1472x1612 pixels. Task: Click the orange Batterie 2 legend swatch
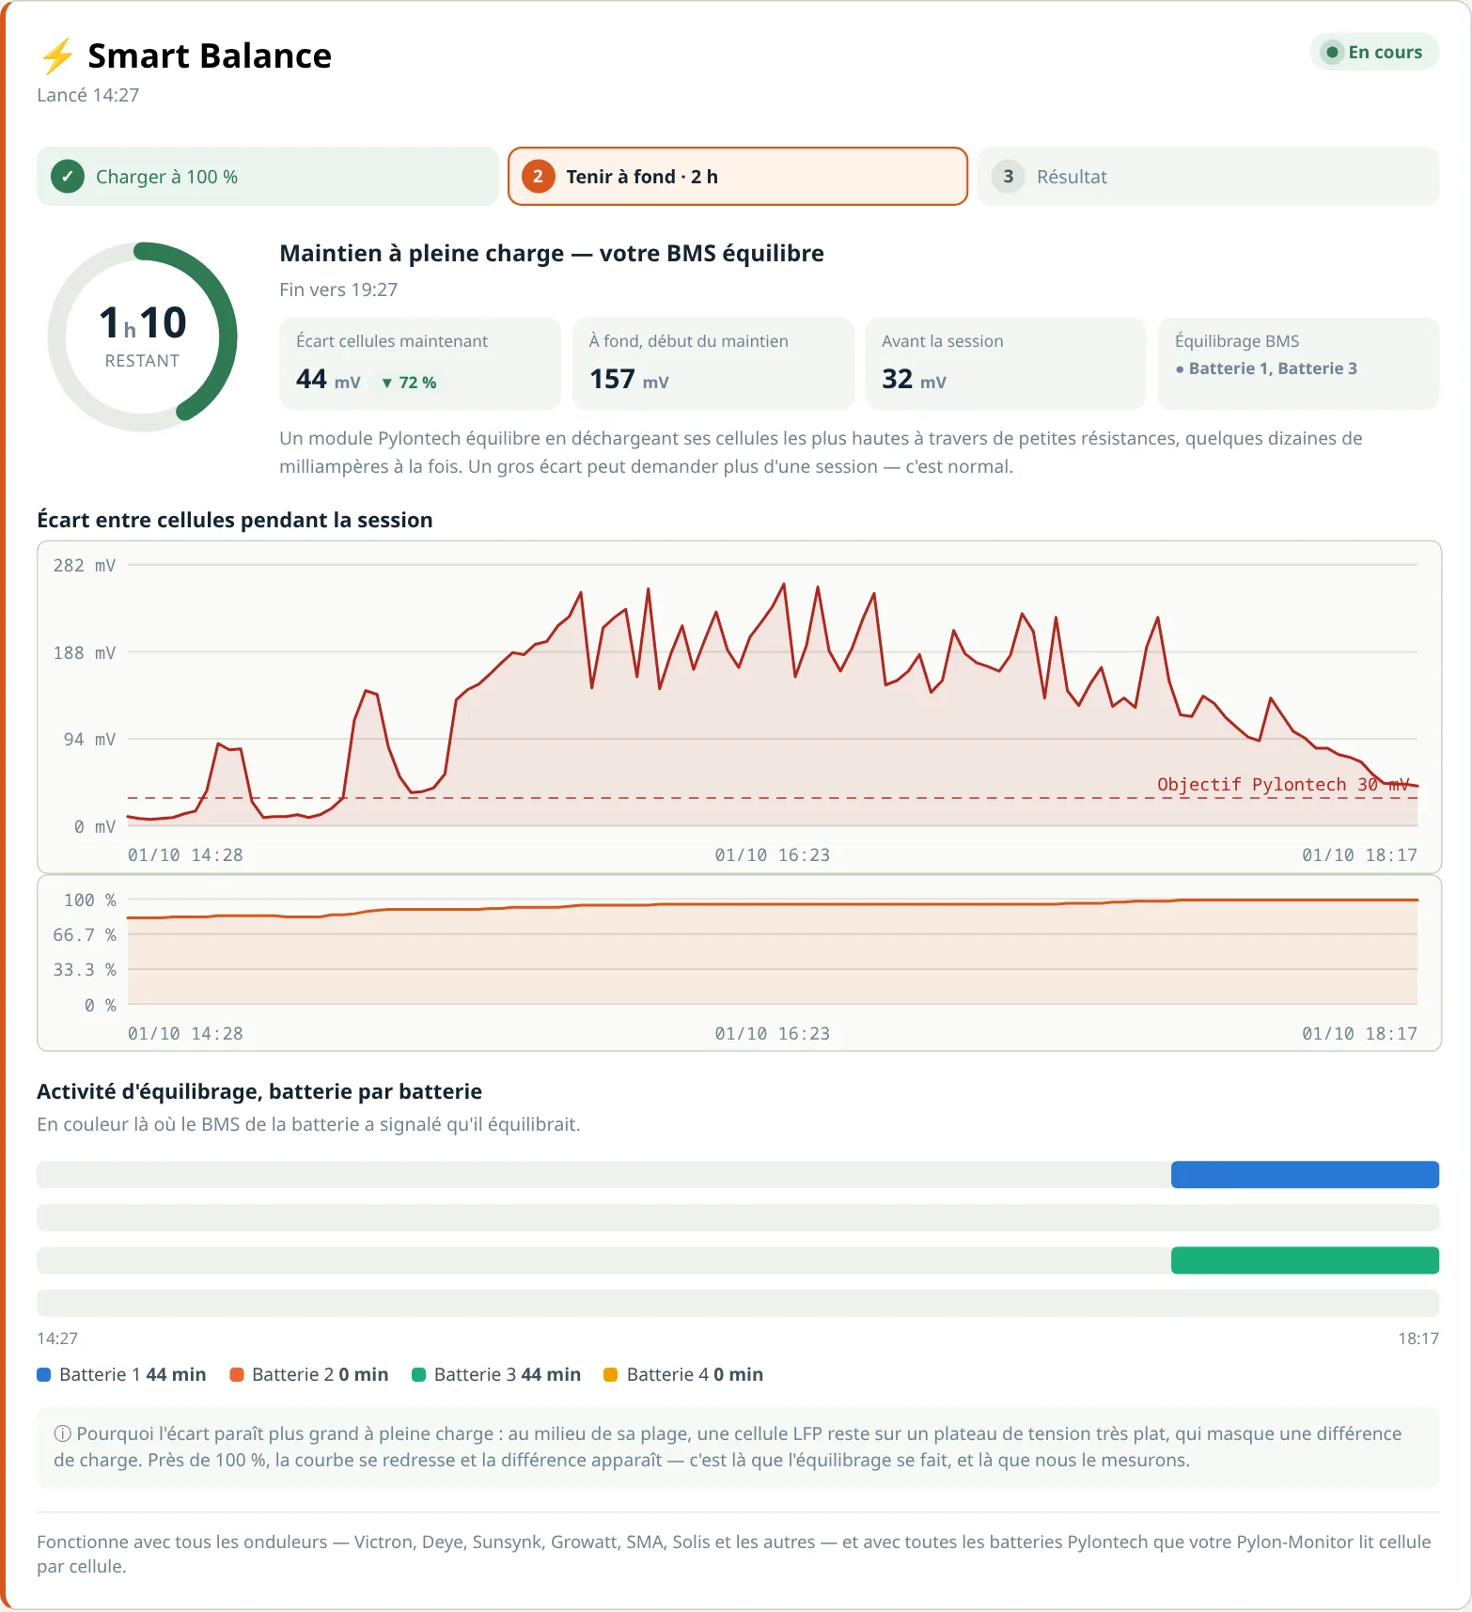237,1374
